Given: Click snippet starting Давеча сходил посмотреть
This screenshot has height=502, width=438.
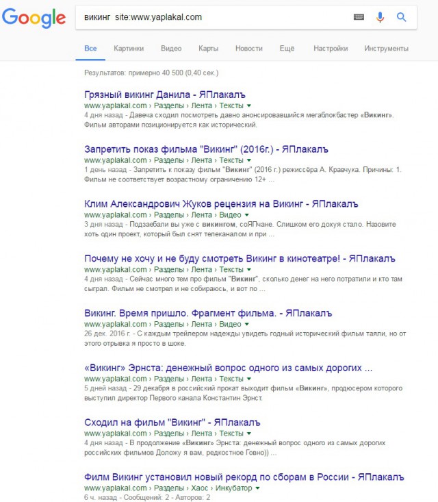Looking at the screenshot, I should [239, 120].
